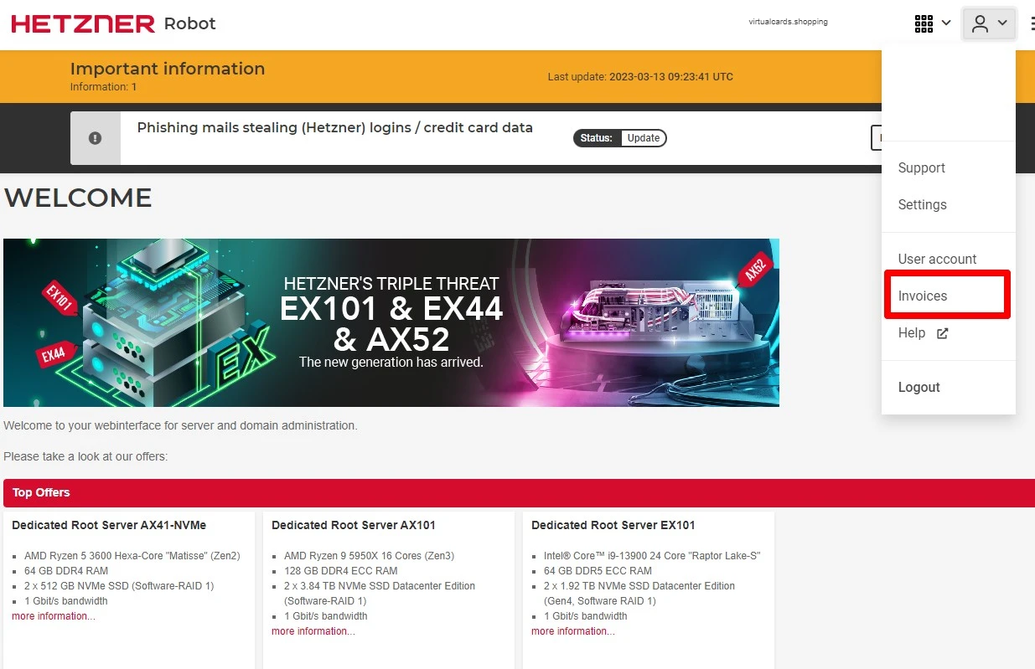Click the external link icon next to Help
The height and width of the screenshot is (669, 1035).
coord(942,333)
